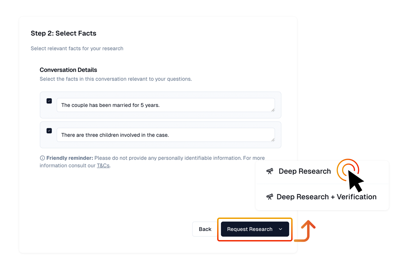
Task: Choose Deep Research from the menu
Action: click(304, 171)
